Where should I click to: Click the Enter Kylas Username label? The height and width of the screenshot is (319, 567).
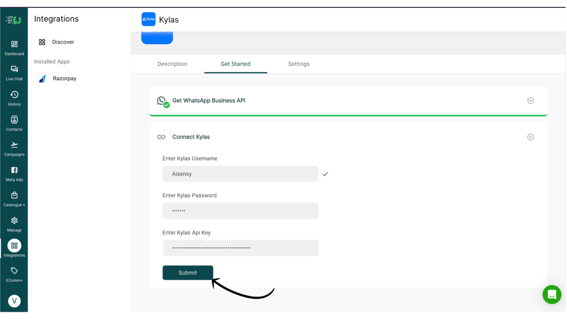[x=190, y=158]
